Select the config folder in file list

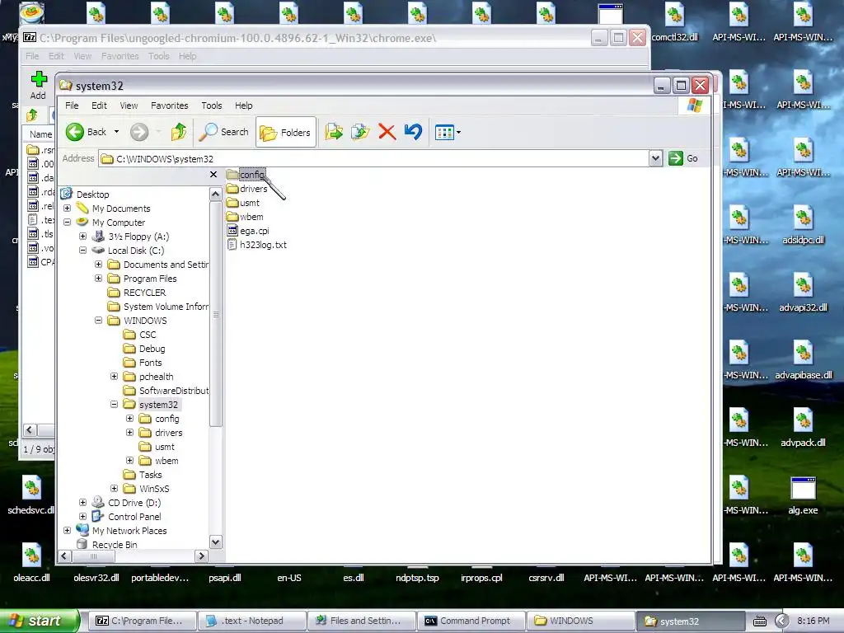(x=246, y=175)
